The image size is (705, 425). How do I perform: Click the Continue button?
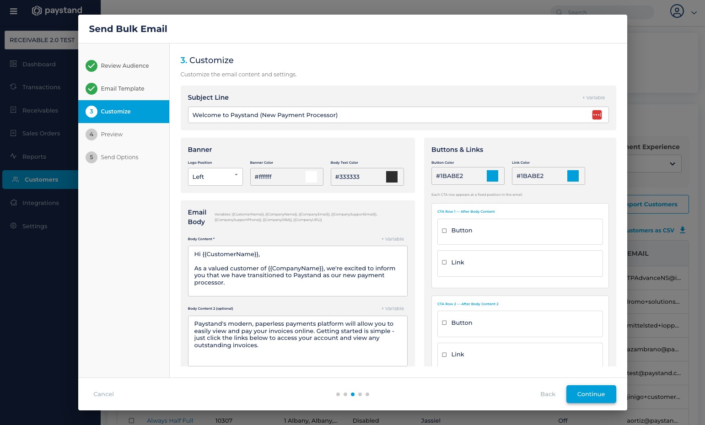point(591,394)
